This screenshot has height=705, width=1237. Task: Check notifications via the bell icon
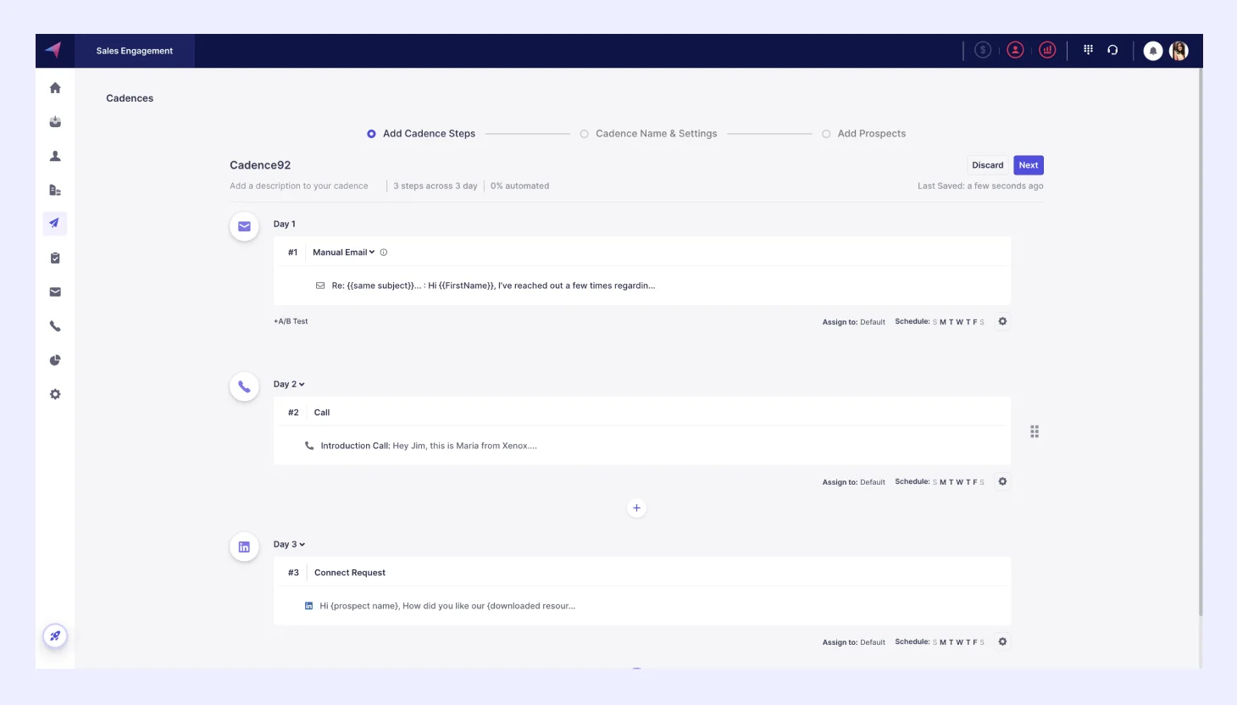click(1153, 49)
